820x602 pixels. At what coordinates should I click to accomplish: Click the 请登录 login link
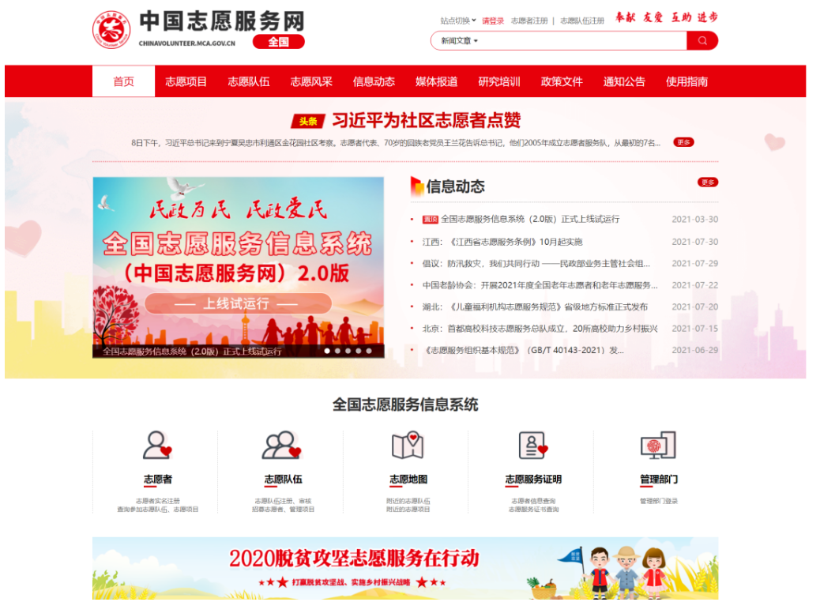pyautogui.click(x=493, y=21)
